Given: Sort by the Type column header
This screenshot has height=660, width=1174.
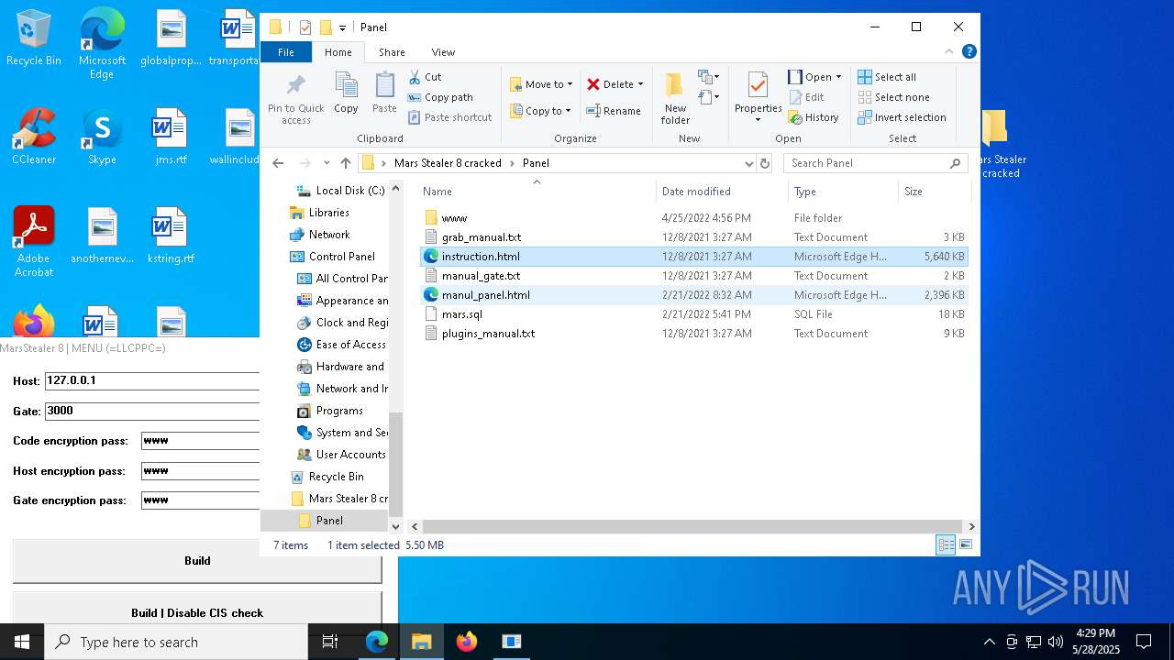Looking at the screenshot, I should click(x=843, y=192).
